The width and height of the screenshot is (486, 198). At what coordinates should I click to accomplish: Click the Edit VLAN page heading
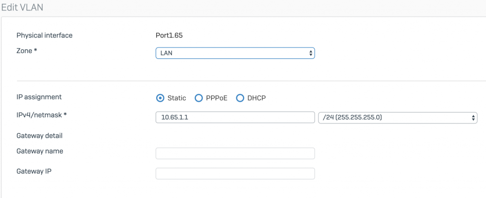coord(22,8)
